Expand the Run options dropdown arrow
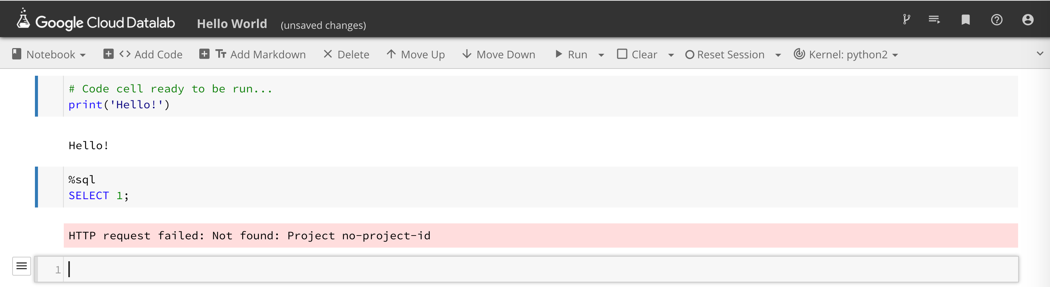1050x287 pixels. 601,55
